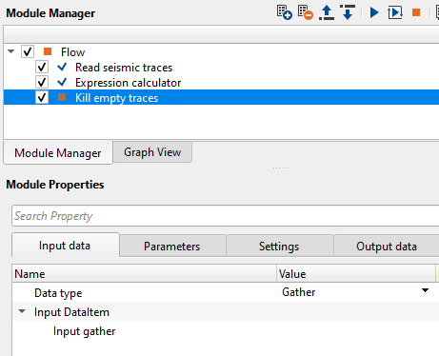439x356 pixels.
Task: Toggle the Flow checkbox
Action: point(28,51)
